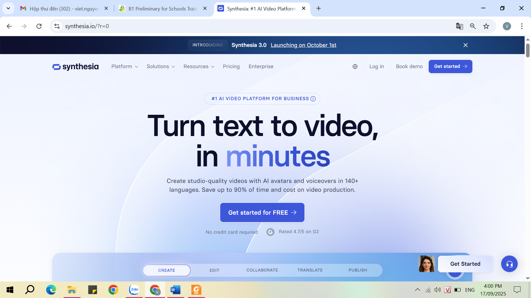Select the PUBLISH tab

(358, 270)
